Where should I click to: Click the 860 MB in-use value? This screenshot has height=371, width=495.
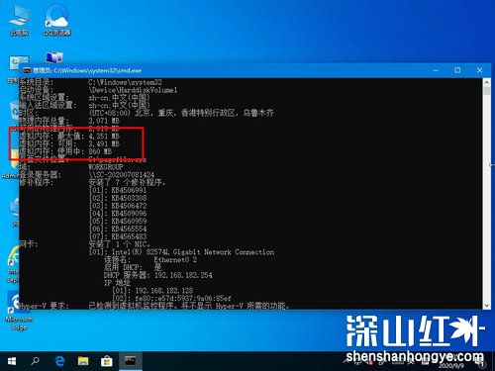tap(100, 151)
